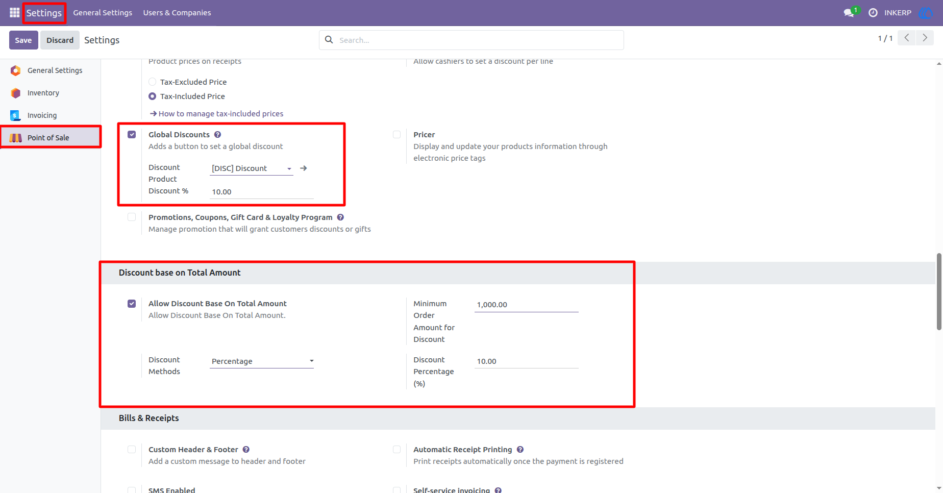This screenshot has width=943, height=493.
Task: Select Tax-Excluded Price radio button
Action: [152, 82]
